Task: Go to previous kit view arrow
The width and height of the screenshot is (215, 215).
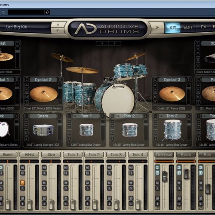Action: coord(102,43)
